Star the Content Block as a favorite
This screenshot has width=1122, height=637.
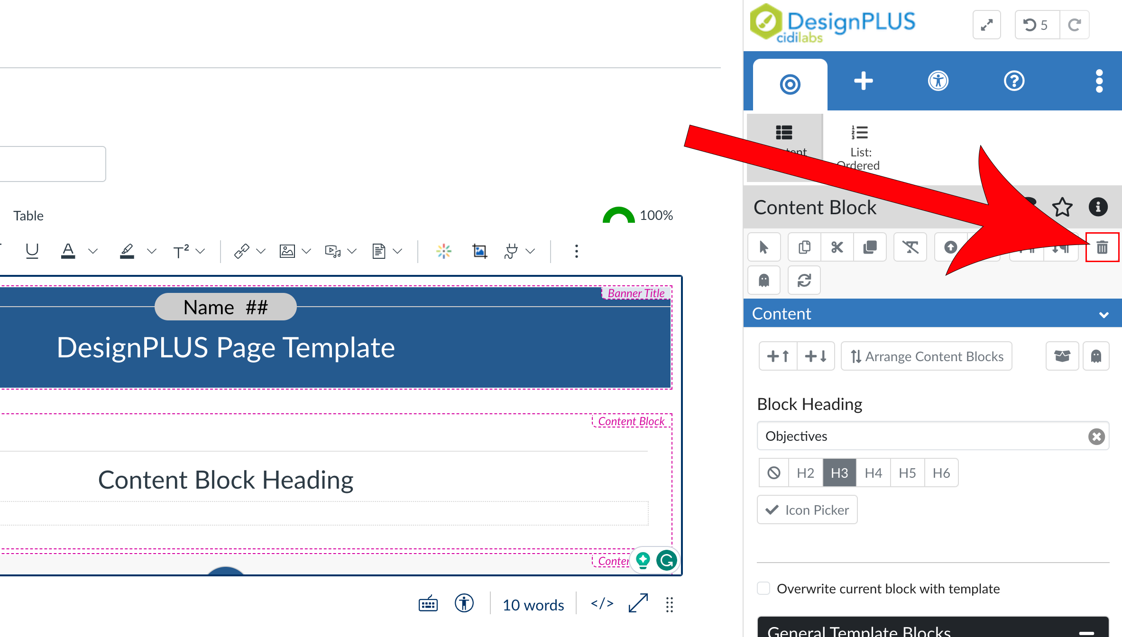[x=1063, y=207]
